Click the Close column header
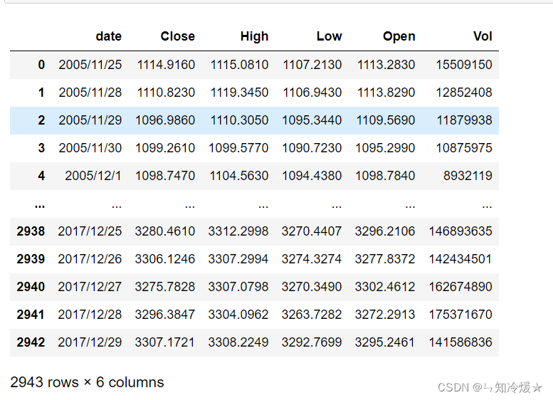This screenshot has height=400, width=553. (x=177, y=36)
